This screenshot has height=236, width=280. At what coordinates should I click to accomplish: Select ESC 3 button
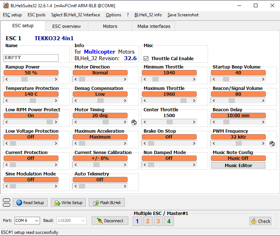pos(159,221)
